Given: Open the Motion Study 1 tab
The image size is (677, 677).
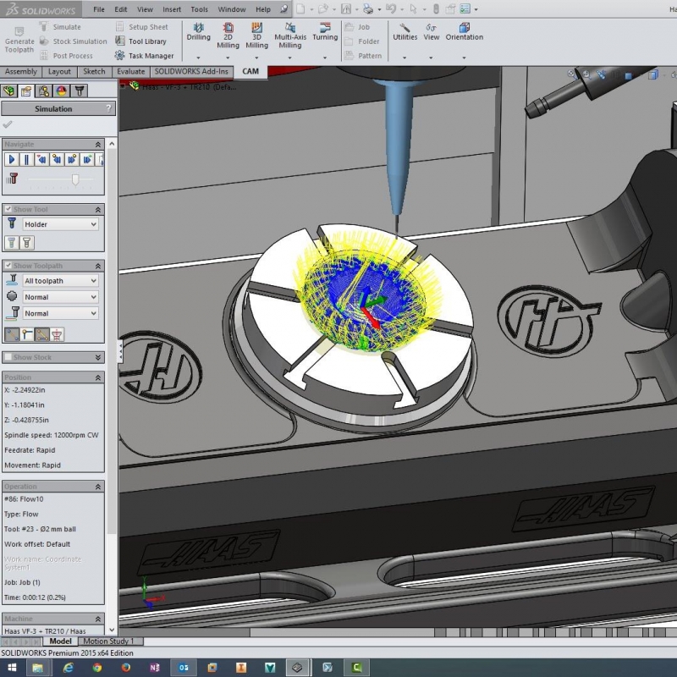Looking at the screenshot, I should click(x=107, y=641).
